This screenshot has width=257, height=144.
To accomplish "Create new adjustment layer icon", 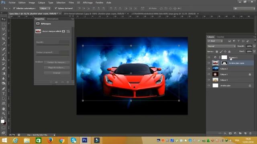I will click(235, 133).
